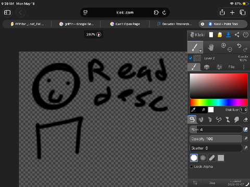Click the share icon in Kleki header
The width and height of the screenshot is (250, 187).
(237, 35)
